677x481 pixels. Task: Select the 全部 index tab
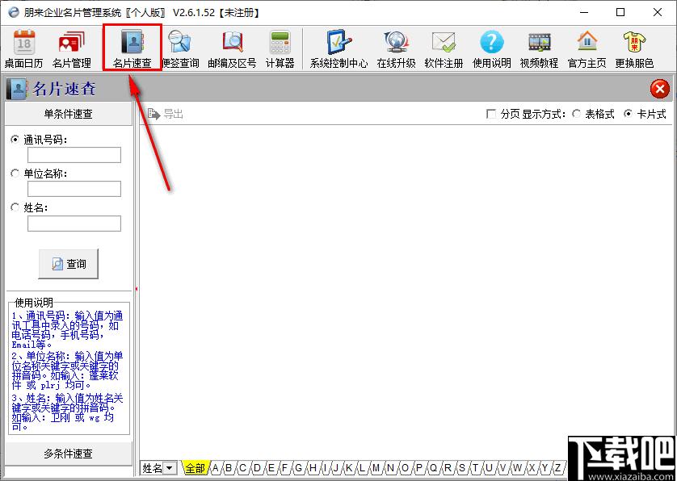click(195, 467)
